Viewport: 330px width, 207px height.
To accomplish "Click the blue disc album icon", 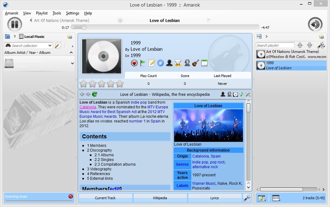I will 160,63.
